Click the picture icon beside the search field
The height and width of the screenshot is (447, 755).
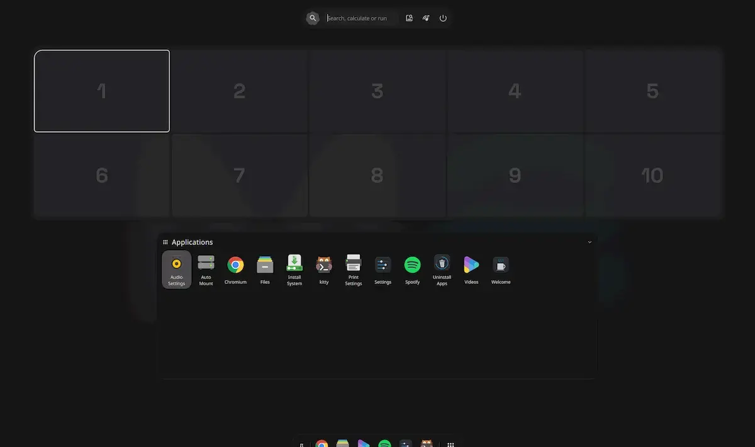409,18
